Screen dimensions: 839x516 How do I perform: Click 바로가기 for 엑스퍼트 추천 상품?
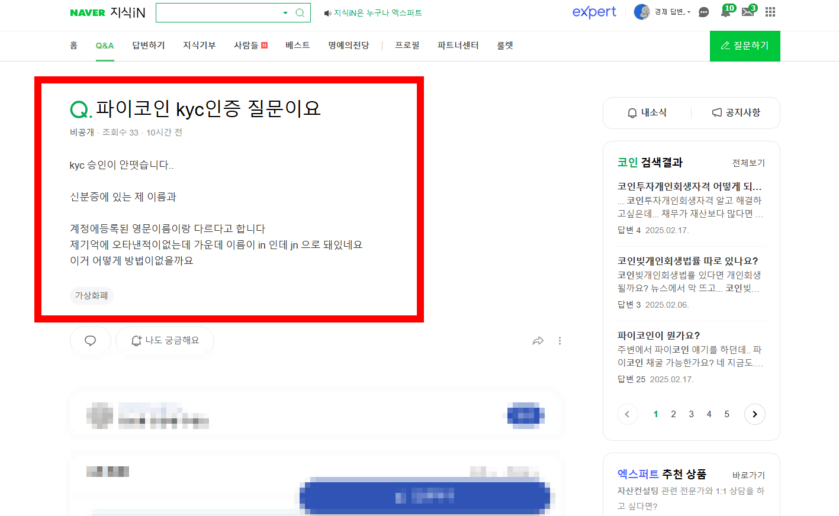748,475
